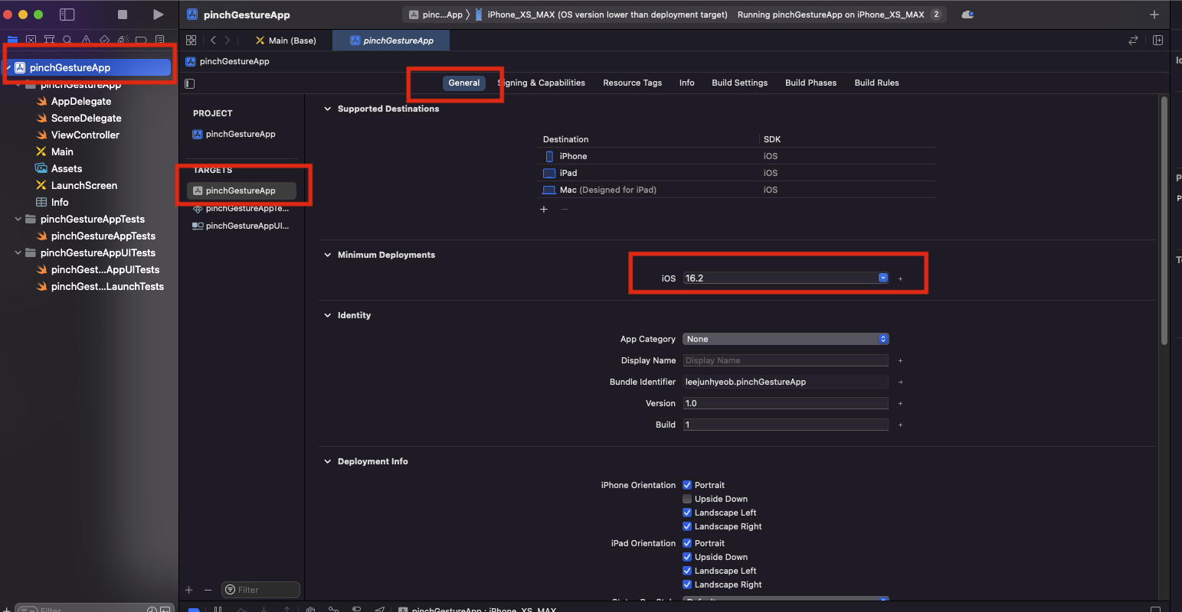The width and height of the screenshot is (1182, 612).
Task: Click the Bundle Identifier field
Action: pos(785,382)
